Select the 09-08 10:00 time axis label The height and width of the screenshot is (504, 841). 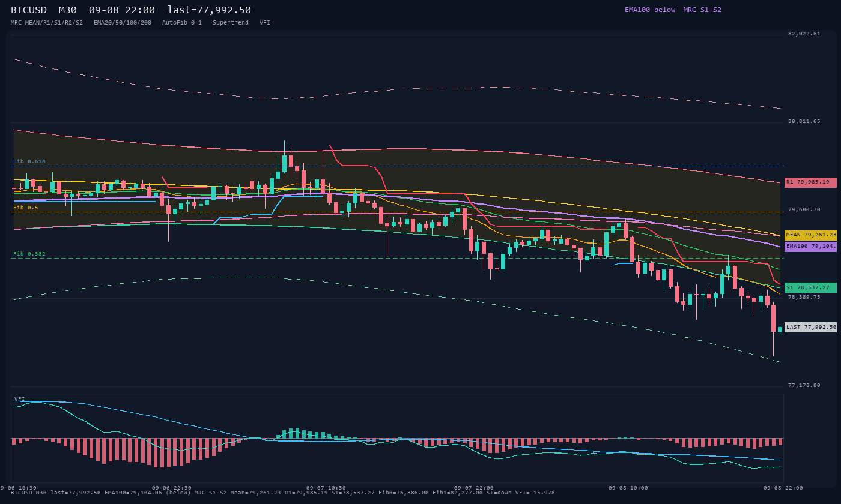[628, 488]
